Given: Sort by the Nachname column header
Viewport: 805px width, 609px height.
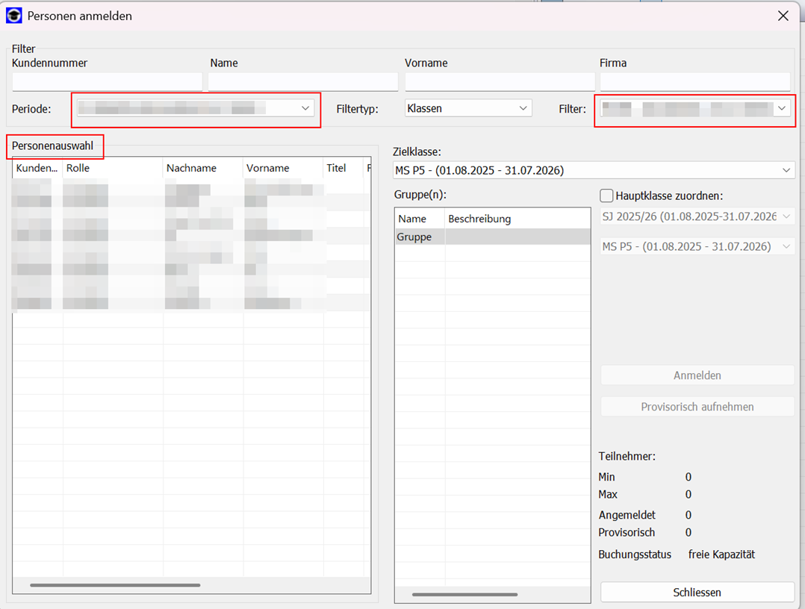Looking at the screenshot, I should click(x=202, y=169).
